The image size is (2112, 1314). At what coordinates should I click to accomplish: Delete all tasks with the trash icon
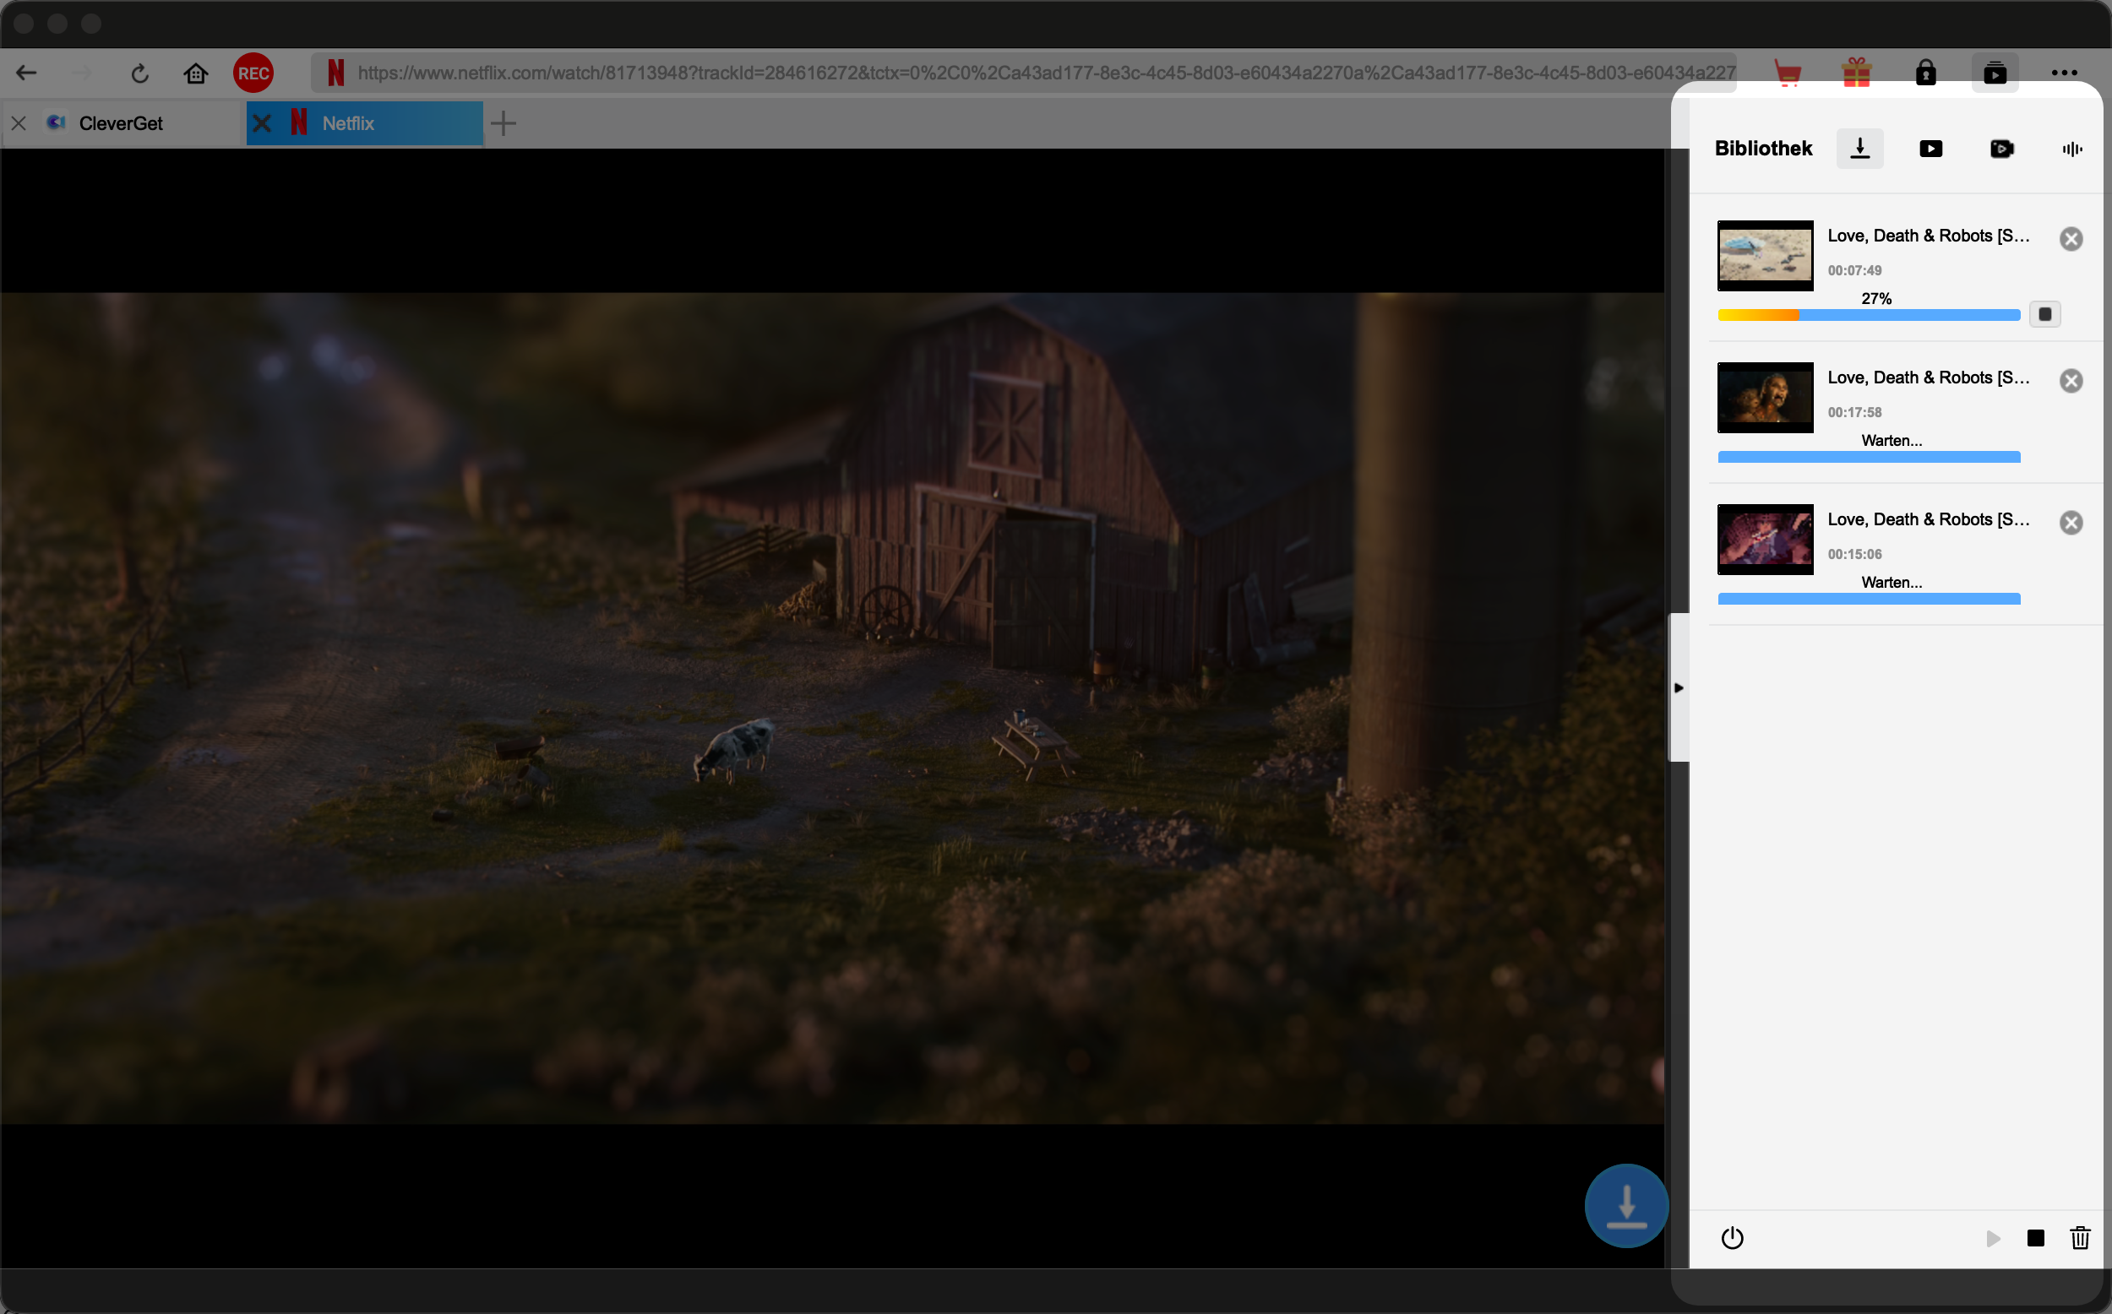[x=2080, y=1237]
